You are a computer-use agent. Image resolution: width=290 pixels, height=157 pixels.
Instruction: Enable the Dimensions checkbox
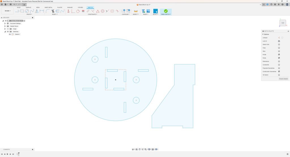tap(279, 61)
